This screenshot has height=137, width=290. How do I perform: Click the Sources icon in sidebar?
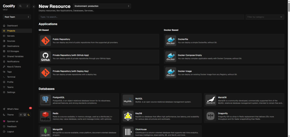coord(4,41)
